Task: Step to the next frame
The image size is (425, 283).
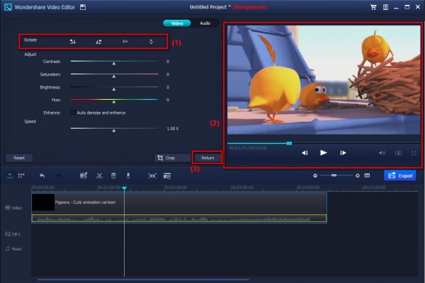Action: [x=343, y=153]
